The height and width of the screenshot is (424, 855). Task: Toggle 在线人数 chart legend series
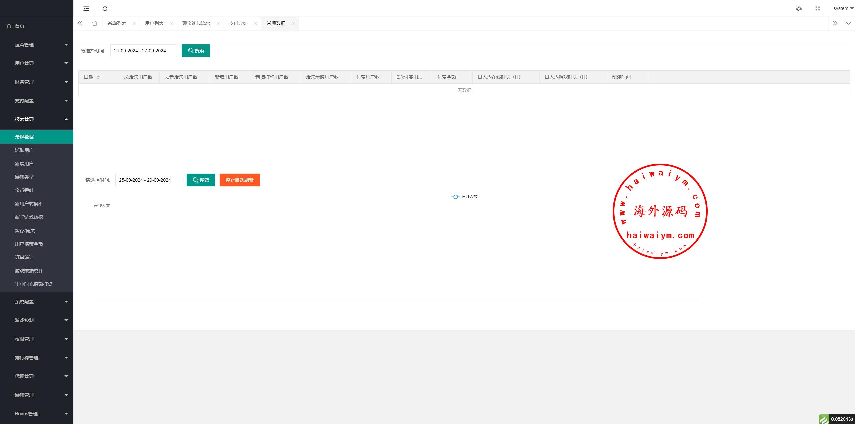(464, 197)
